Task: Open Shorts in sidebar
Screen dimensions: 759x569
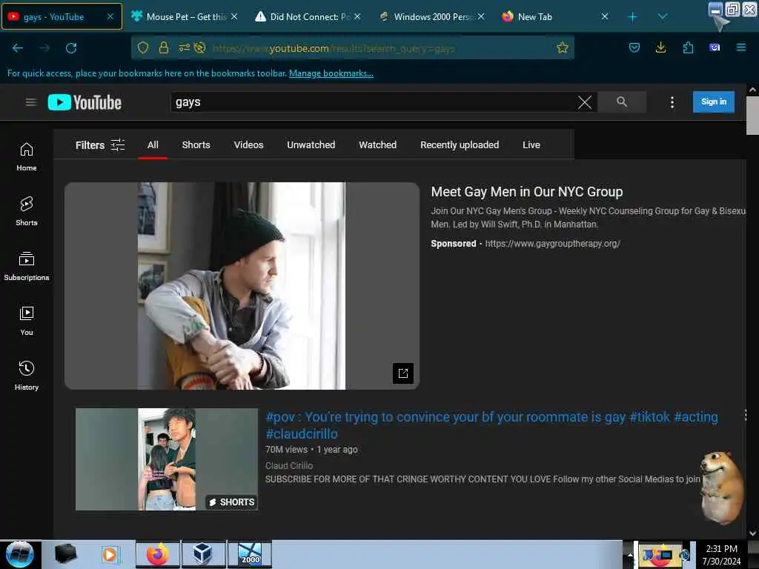Action: tap(27, 211)
